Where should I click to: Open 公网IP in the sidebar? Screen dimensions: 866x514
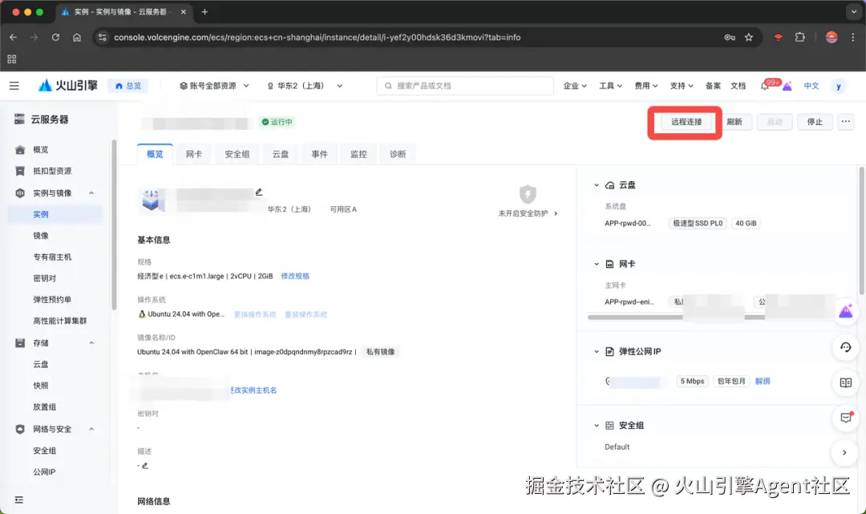pyautogui.click(x=44, y=472)
